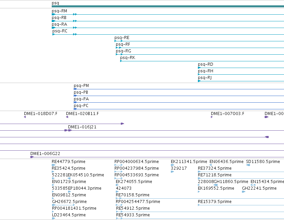
Task: Select the GH22241.5prime EST label
Action: click(259, 188)
